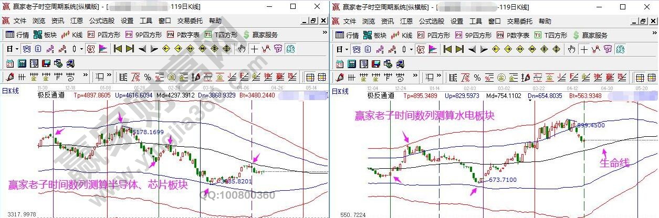Click 赢家服务 dollar icon in right window
This screenshot has height=218, width=659.
click(x=590, y=35)
